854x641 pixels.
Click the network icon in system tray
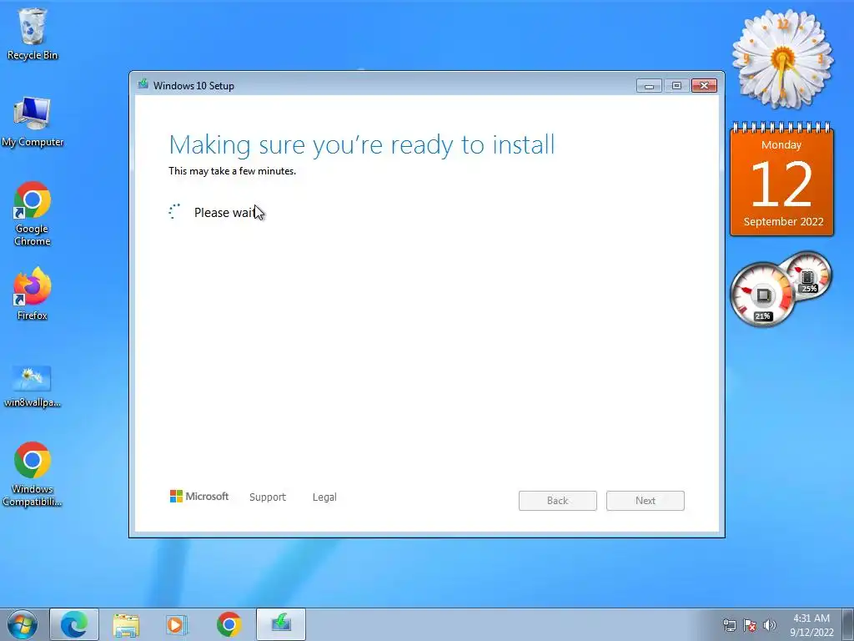[729, 625]
